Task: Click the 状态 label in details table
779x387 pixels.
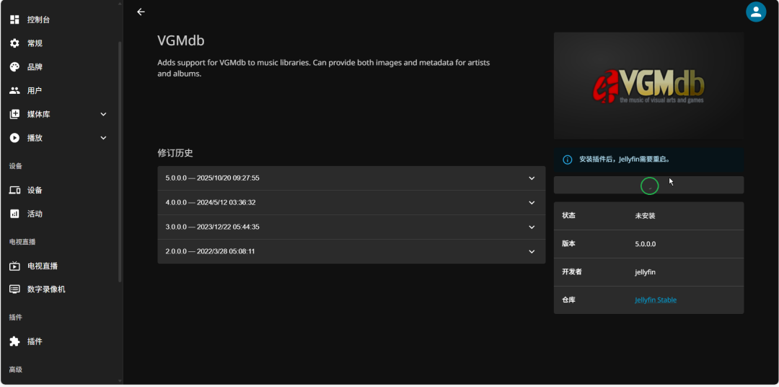Action: [x=568, y=216]
